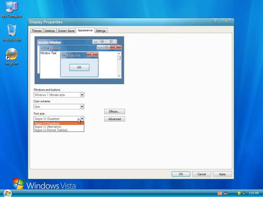Choose Segoe UI (Alternative) option
The height and width of the screenshot is (197, 263).
[59, 127]
